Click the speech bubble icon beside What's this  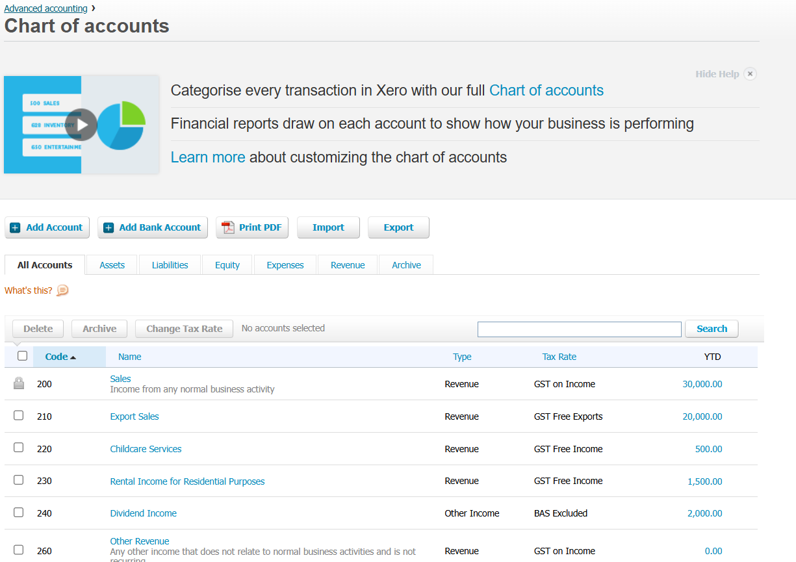[x=62, y=290]
